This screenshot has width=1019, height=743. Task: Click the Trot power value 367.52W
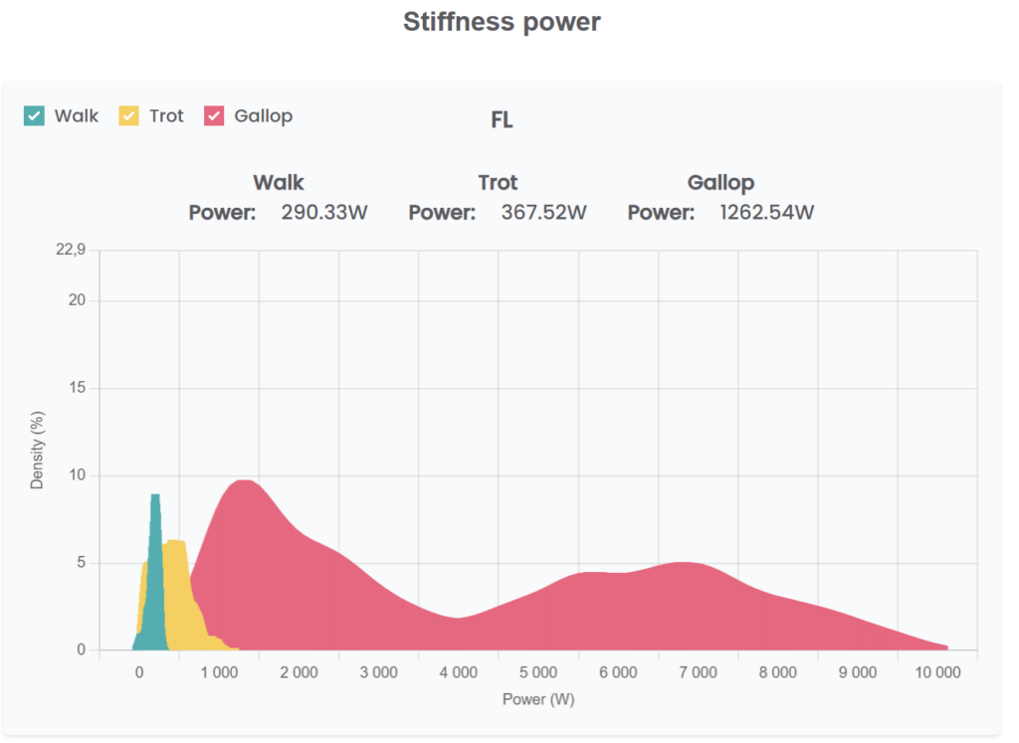[x=543, y=213]
